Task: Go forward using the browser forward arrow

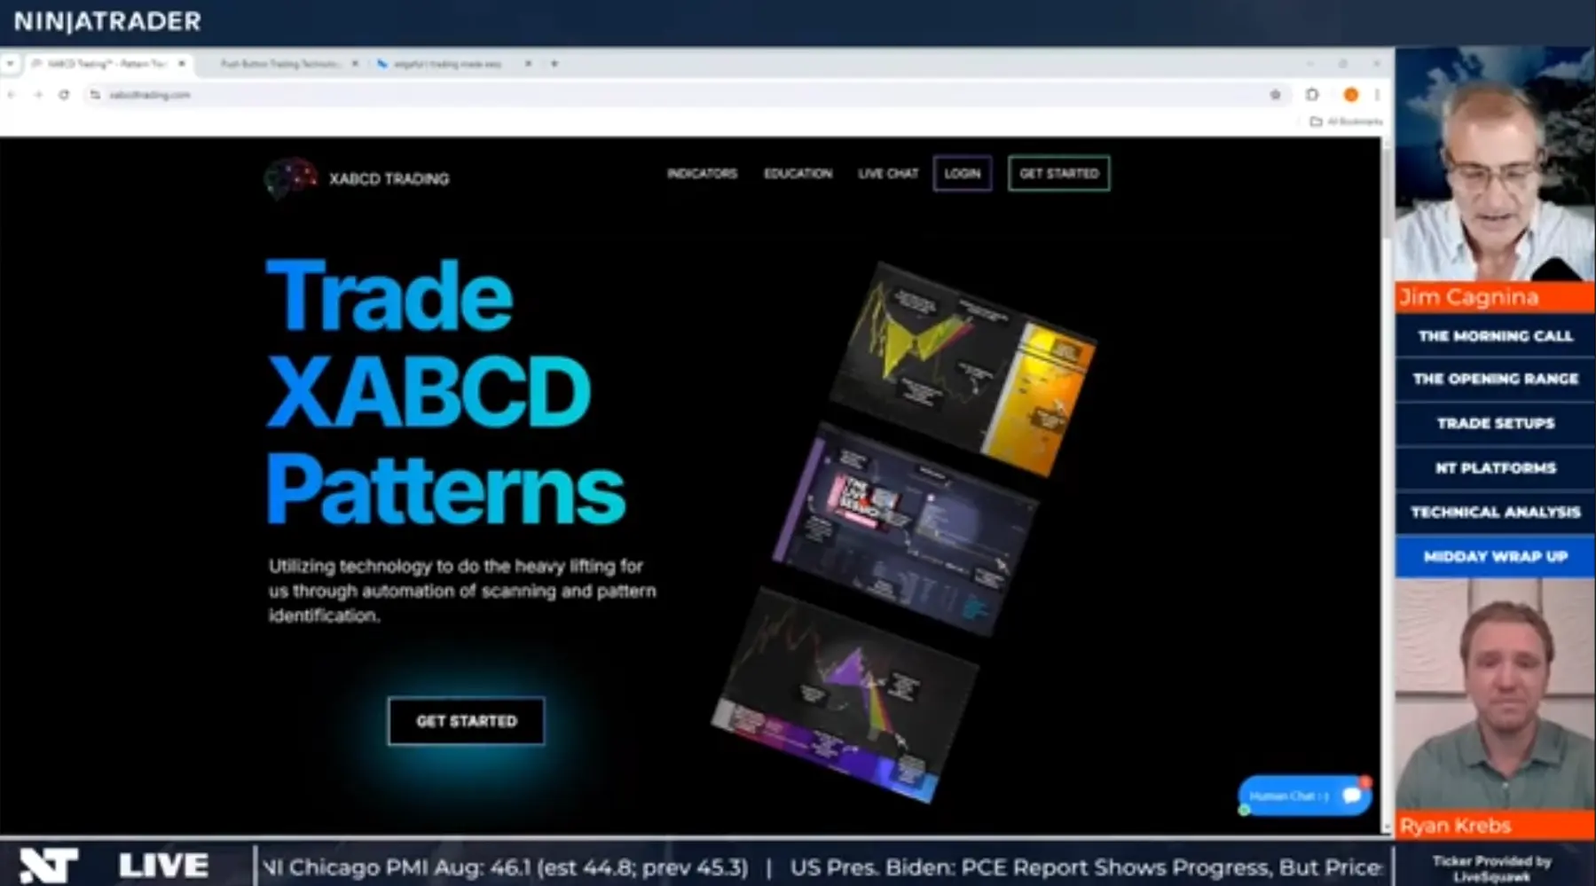Action: (38, 95)
